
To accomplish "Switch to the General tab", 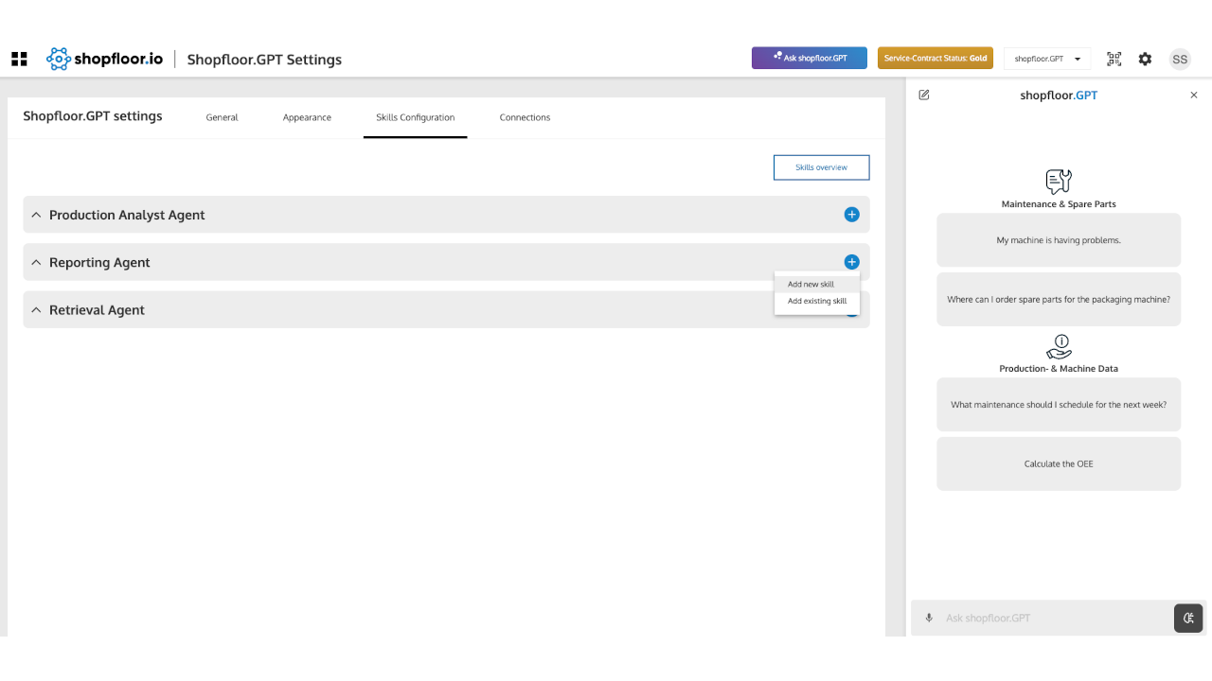I will click(x=222, y=117).
